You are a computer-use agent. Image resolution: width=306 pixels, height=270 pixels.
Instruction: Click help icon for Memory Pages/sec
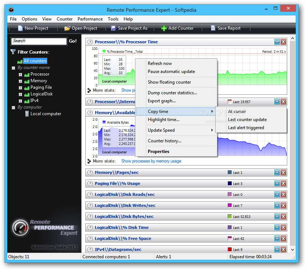tap(90, 172)
